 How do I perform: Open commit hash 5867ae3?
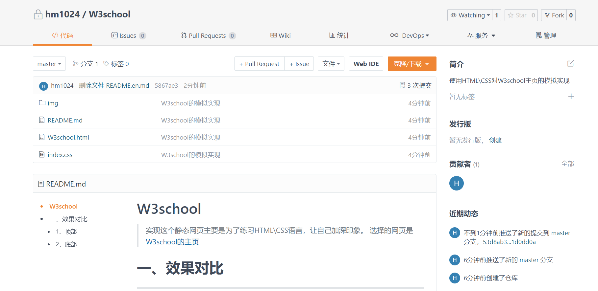(166, 86)
